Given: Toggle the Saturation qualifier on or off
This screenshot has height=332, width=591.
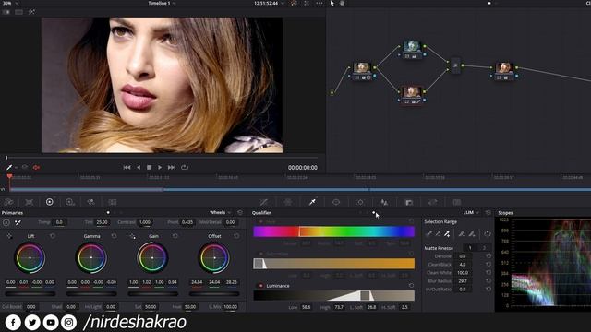Looking at the screenshot, I should (260, 255).
